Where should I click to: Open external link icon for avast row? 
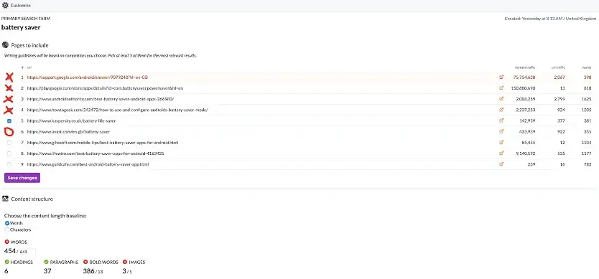coord(501,131)
